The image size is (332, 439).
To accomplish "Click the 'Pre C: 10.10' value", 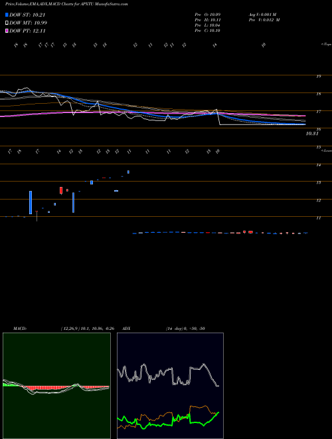I will click(208, 31).
